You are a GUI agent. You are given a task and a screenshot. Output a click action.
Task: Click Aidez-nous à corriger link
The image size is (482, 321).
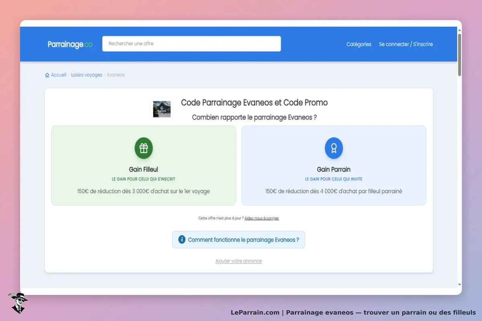point(262,218)
